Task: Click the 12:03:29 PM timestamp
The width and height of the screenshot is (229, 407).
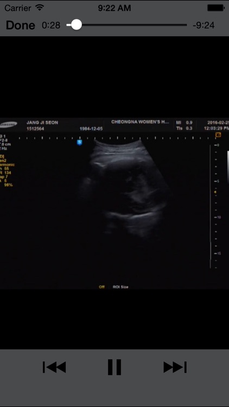Action: pyautogui.click(x=217, y=129)
